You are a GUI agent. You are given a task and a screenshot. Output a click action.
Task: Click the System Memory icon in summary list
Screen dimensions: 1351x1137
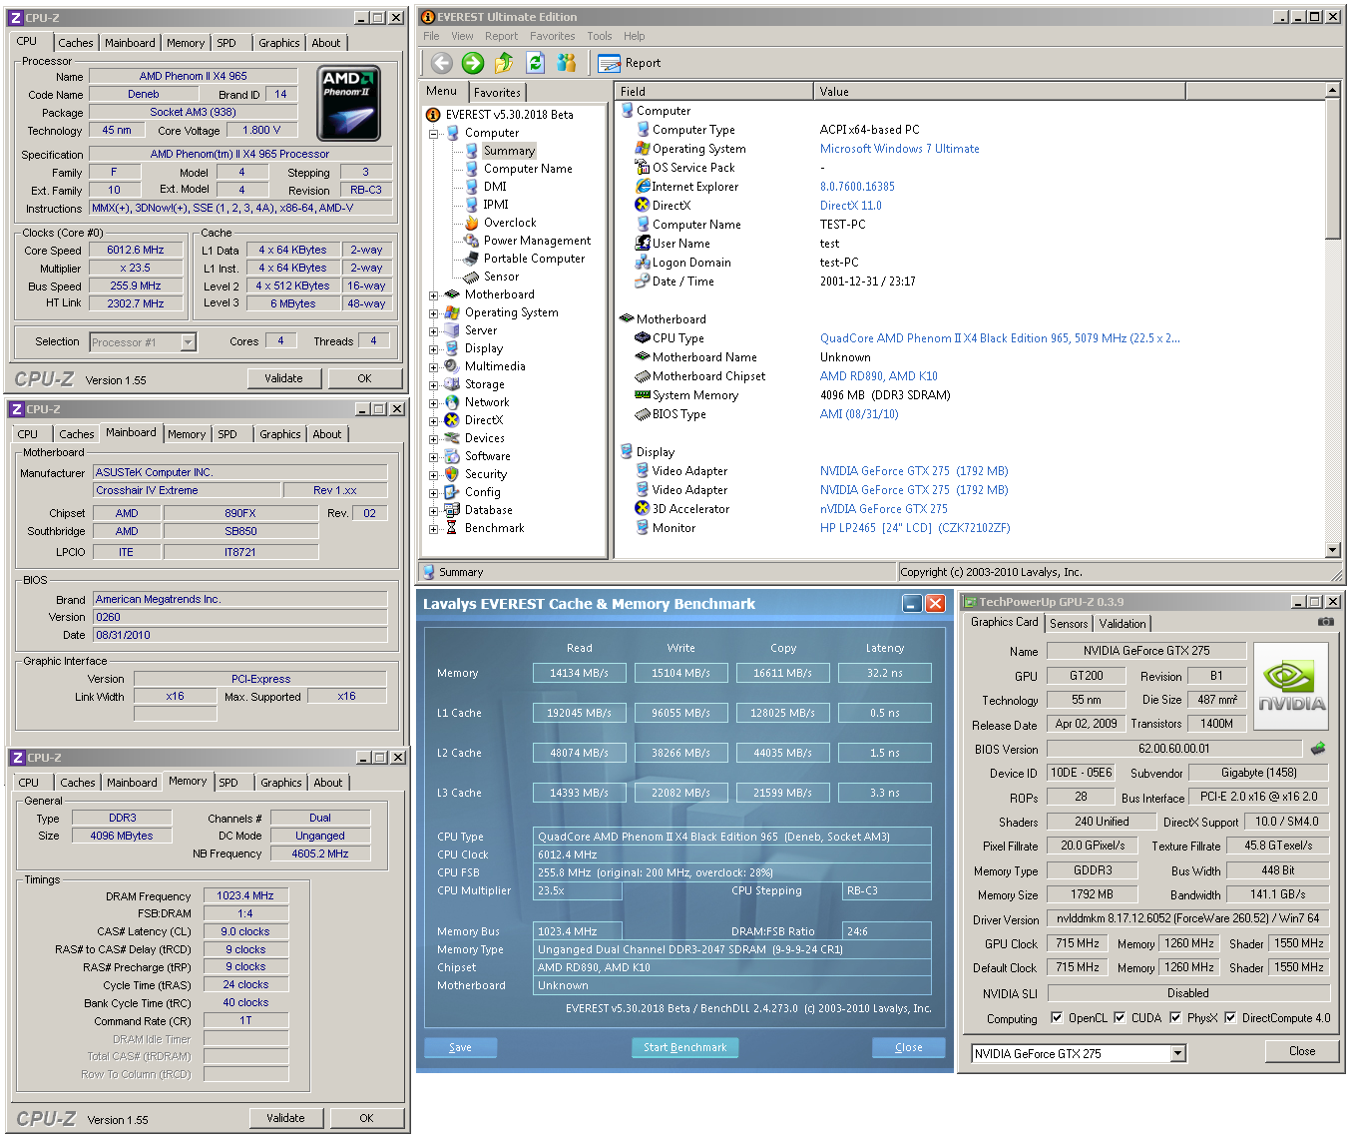pyautogui.click(x=643, y=394)
